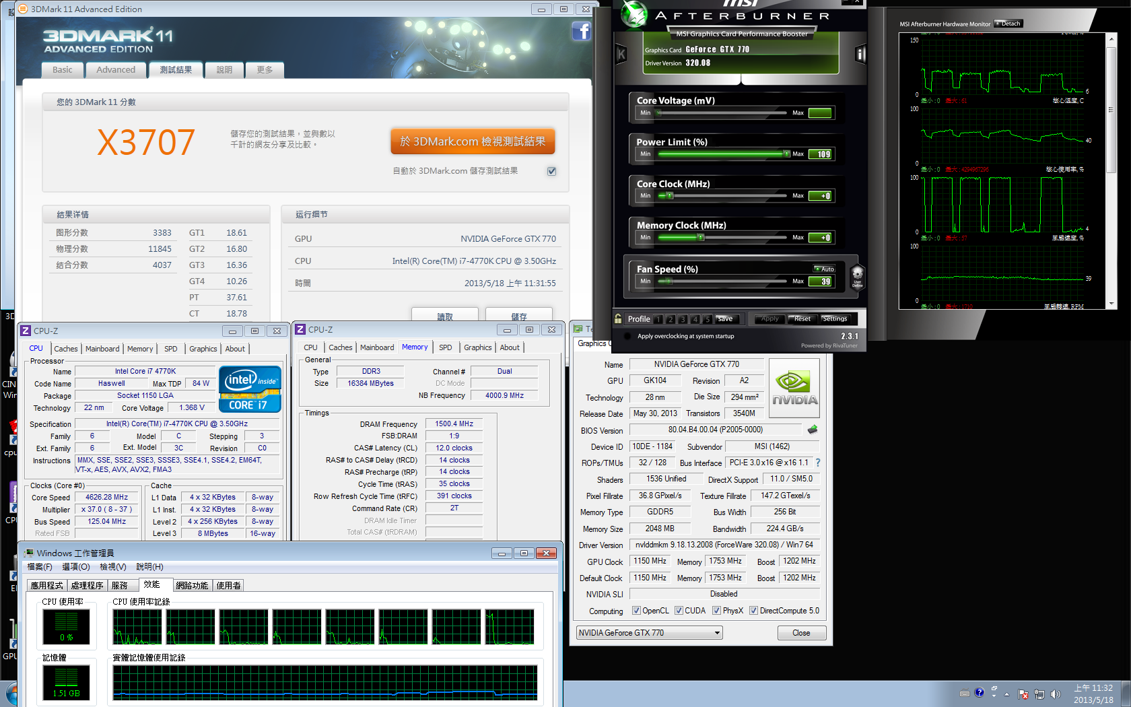Toggle the Fan Speed Auto button

(x=824, y=269)
